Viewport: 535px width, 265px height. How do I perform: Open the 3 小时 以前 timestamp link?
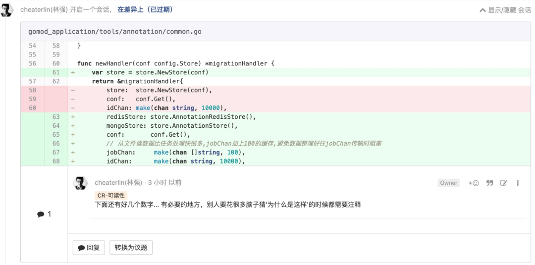coord(165,183)
